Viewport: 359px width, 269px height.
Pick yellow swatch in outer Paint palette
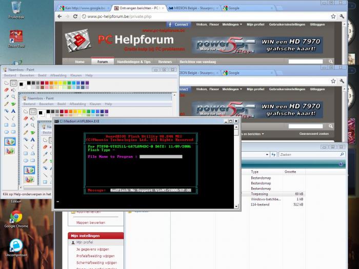pos(60,83)
